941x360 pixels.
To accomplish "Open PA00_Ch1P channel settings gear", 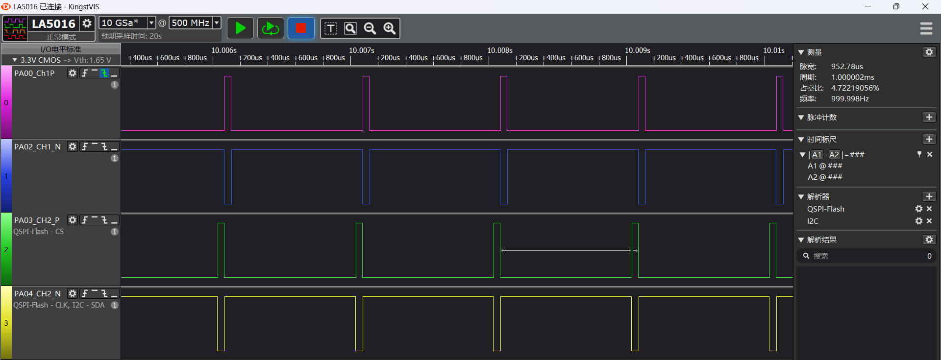I will coord(73,73).
